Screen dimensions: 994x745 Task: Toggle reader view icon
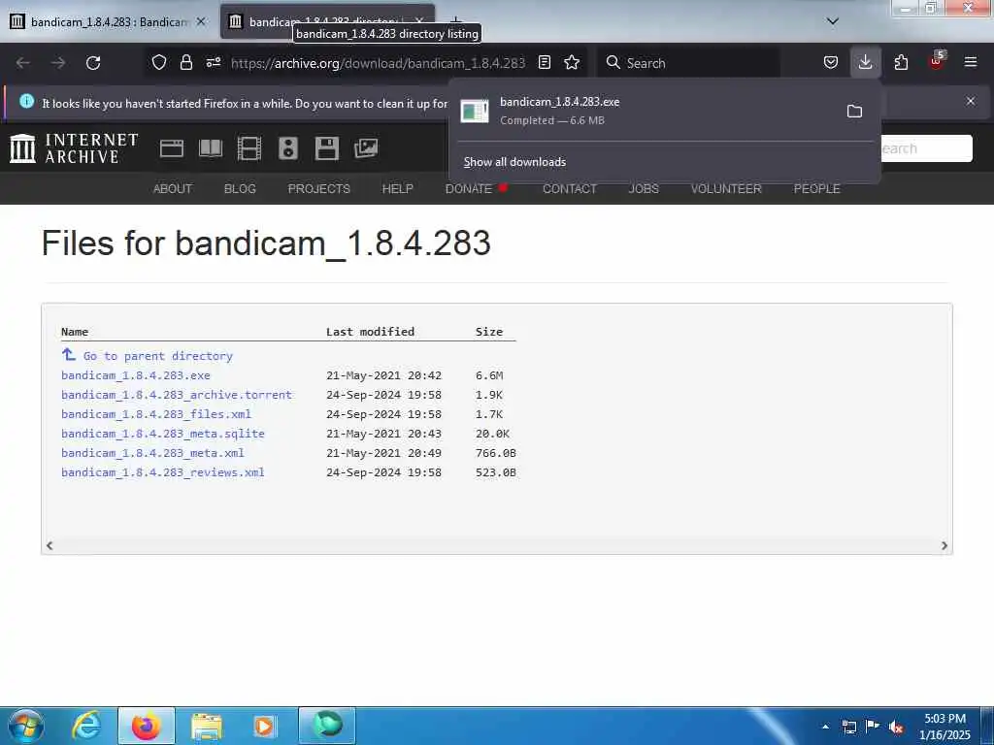pyautogui.click(x=544, y=62)
